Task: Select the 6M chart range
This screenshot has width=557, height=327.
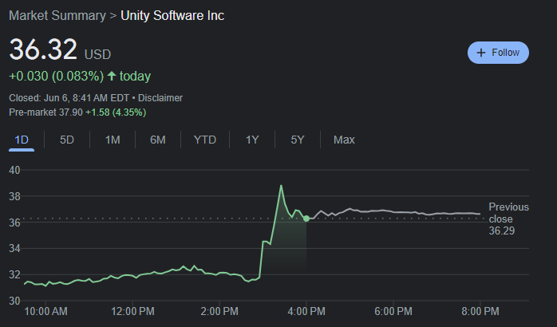Action: point(158,140)
